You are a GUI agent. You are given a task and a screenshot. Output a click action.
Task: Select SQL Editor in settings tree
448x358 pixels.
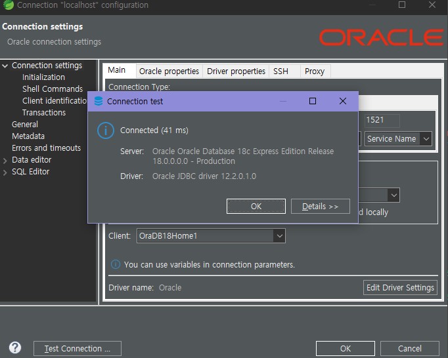pos(31,171)
